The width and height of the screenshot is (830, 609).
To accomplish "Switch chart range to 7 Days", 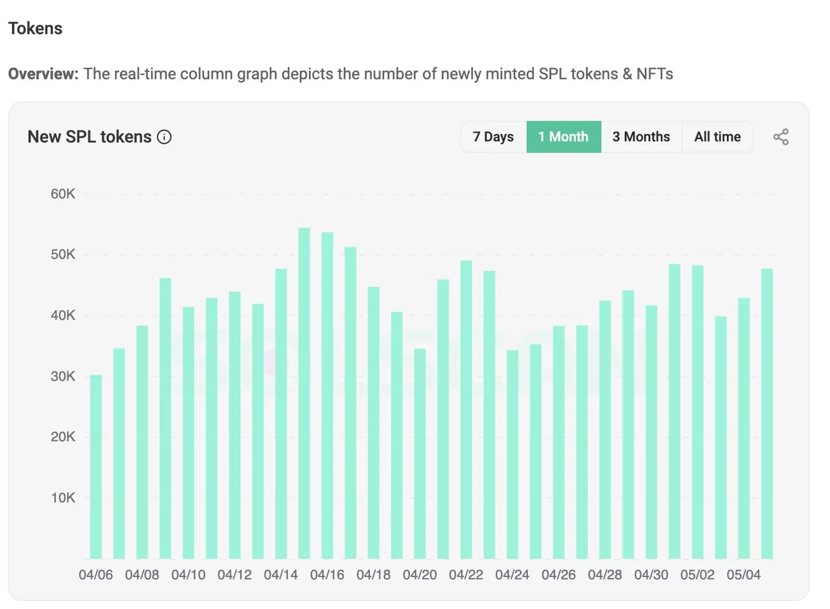I will (493, 137).
